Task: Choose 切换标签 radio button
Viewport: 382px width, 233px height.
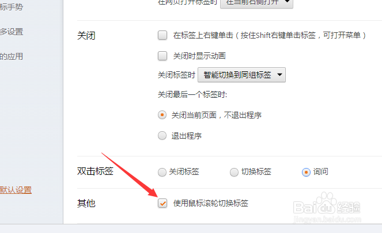Action: pyautogui.click(x=234, y=172)
